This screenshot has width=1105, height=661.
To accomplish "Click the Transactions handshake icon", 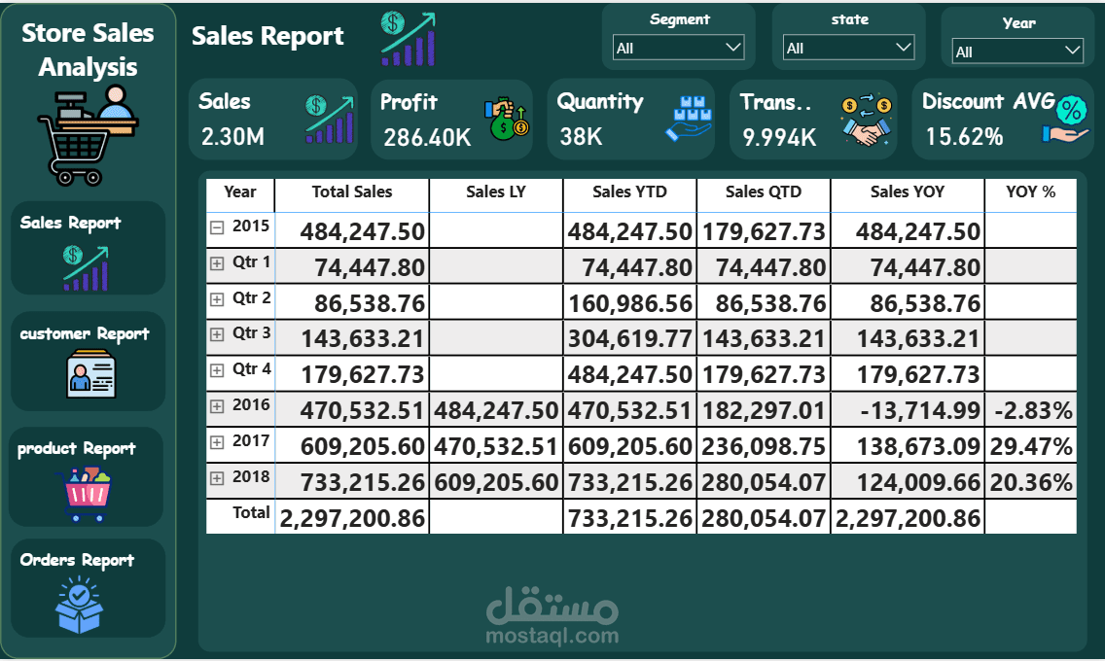I will pyautogui.click(x=866, y=120).
